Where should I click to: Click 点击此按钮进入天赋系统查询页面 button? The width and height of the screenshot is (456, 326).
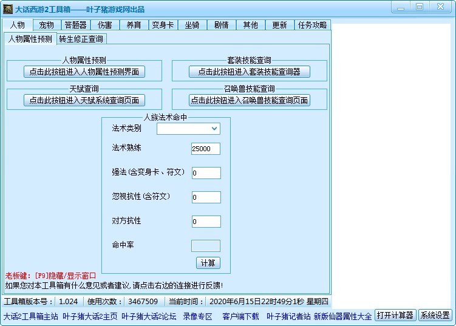84,100
